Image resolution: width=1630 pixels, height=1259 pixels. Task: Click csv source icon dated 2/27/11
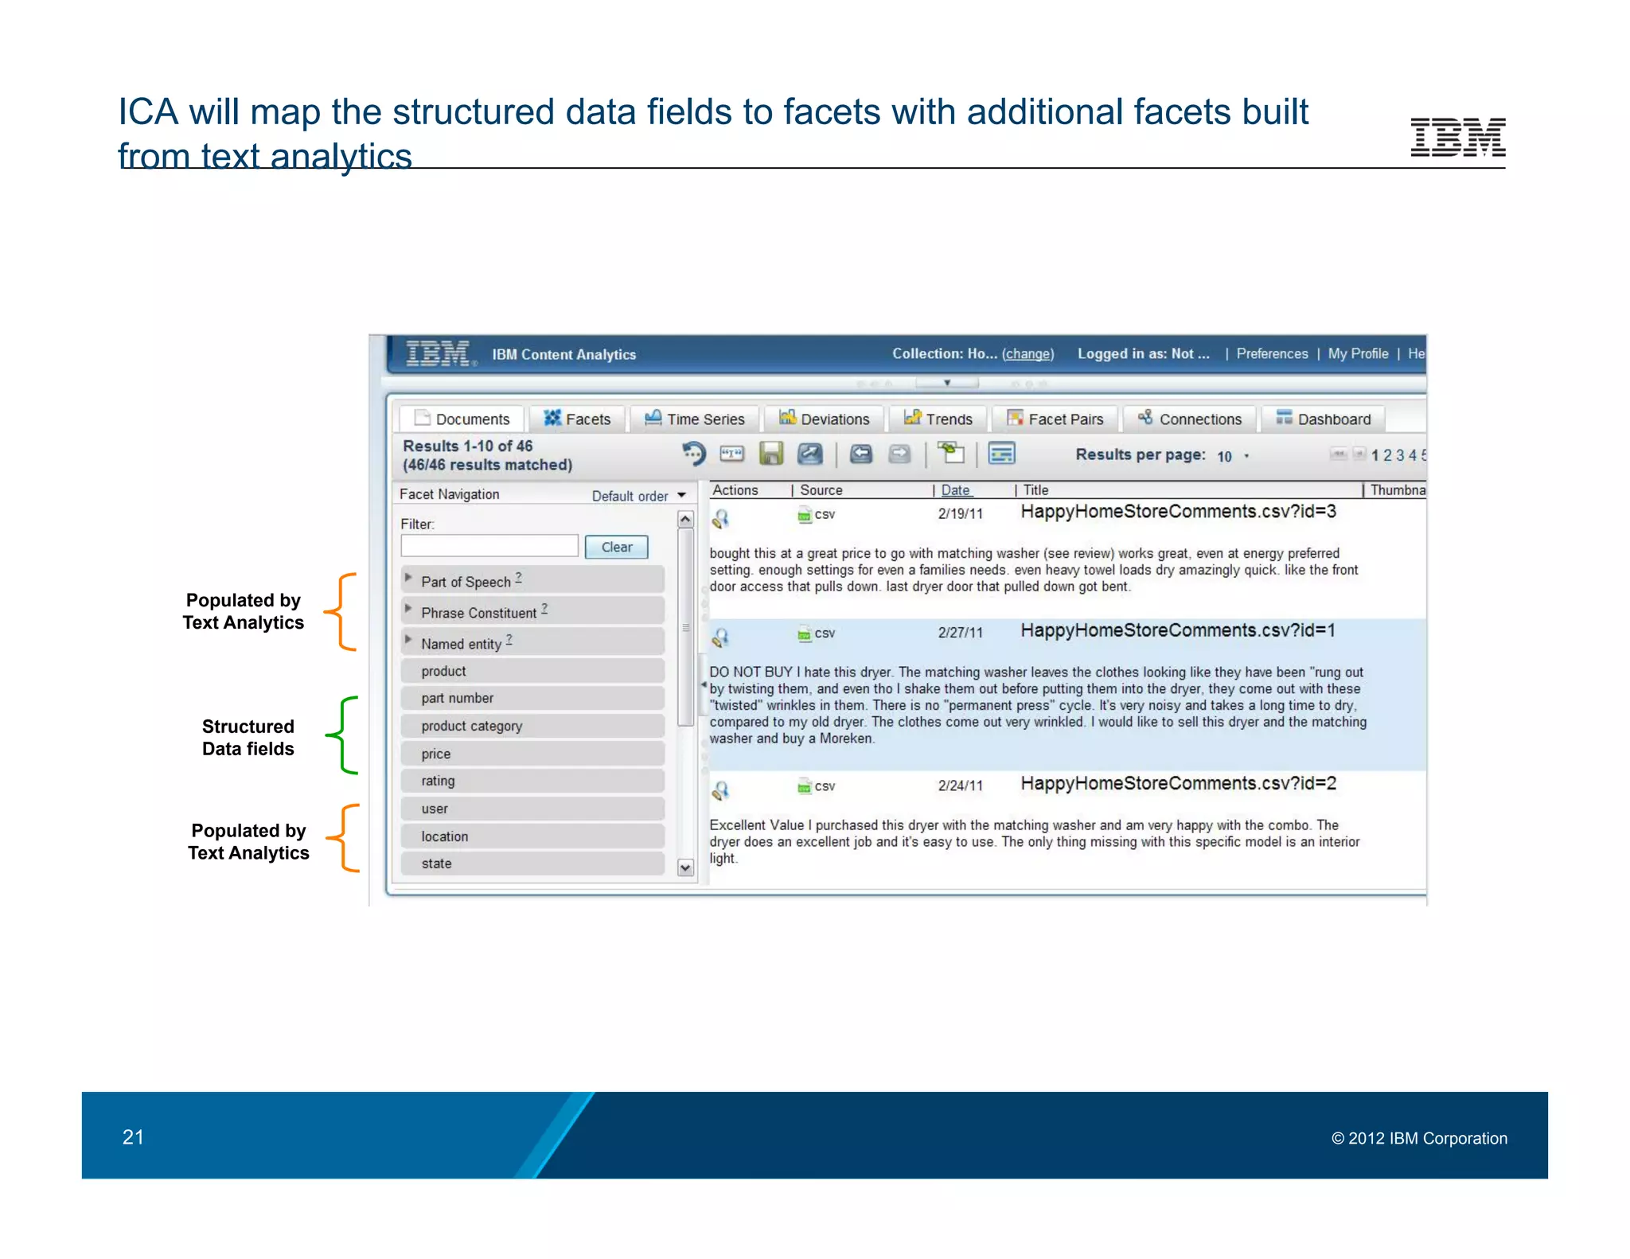tap(805, 633)
